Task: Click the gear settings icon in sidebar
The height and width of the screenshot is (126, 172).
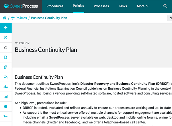Action: click(x=6, y=107)
